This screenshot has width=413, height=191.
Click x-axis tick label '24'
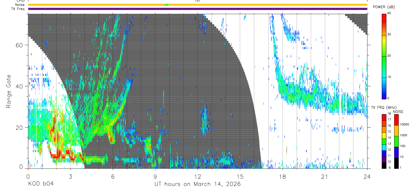pos(367,176)
